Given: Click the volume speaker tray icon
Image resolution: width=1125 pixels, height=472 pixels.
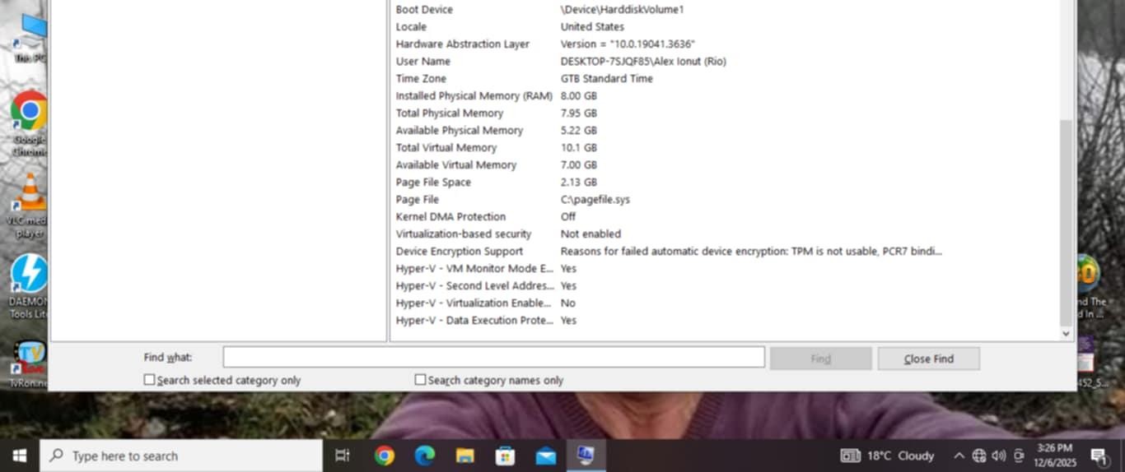Looking at the screenshot, I should [x=999, y=456].
